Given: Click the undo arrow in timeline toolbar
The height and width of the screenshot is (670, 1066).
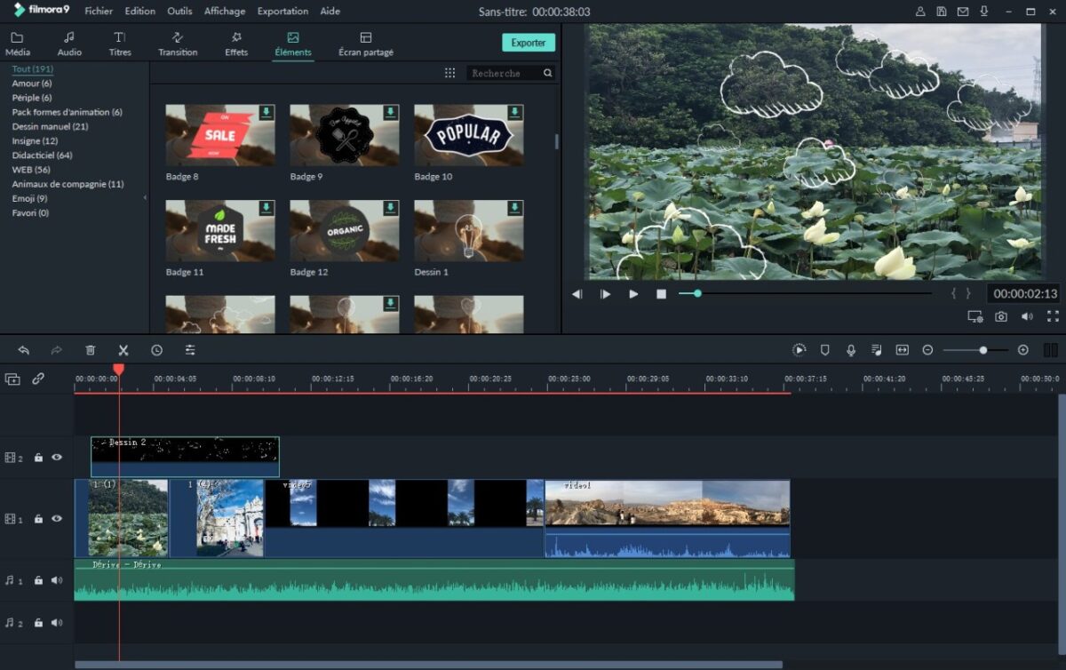Looking at the screenshot, I should pyautogui.click(x=24, y=350).
